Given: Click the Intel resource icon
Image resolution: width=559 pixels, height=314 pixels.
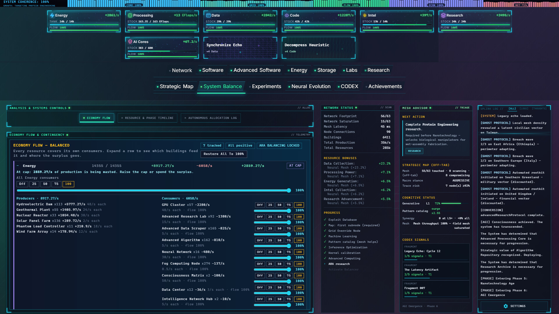Looking at the screenshot, I should click(365, 15).
